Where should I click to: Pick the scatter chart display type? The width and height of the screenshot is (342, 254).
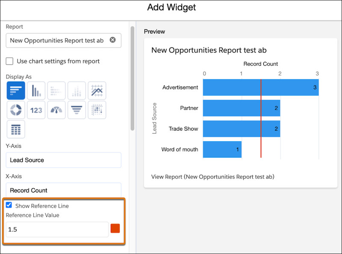97,110
